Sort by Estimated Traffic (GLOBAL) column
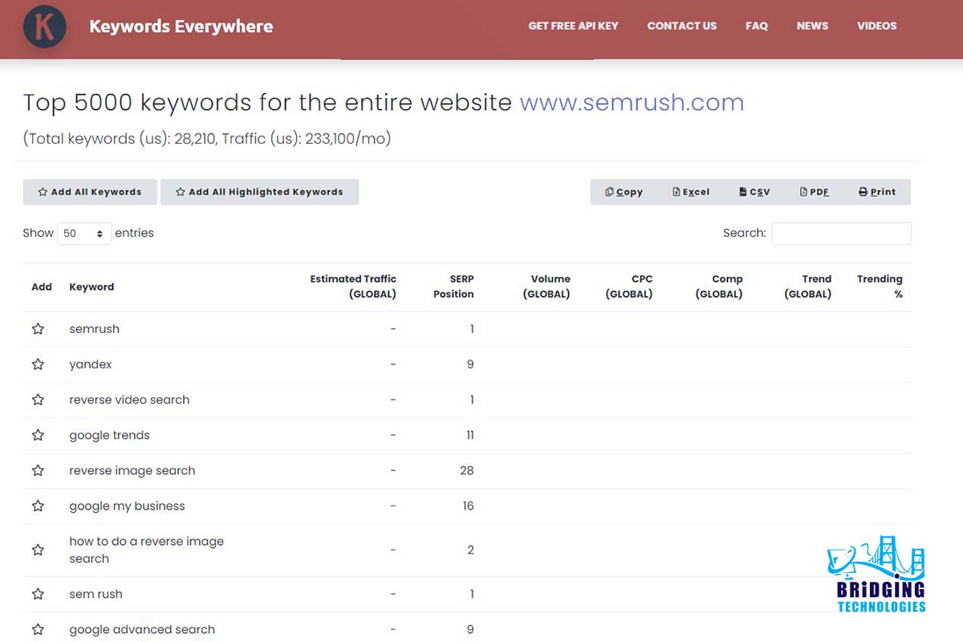 pyautogui.click(x=353, y=286)
